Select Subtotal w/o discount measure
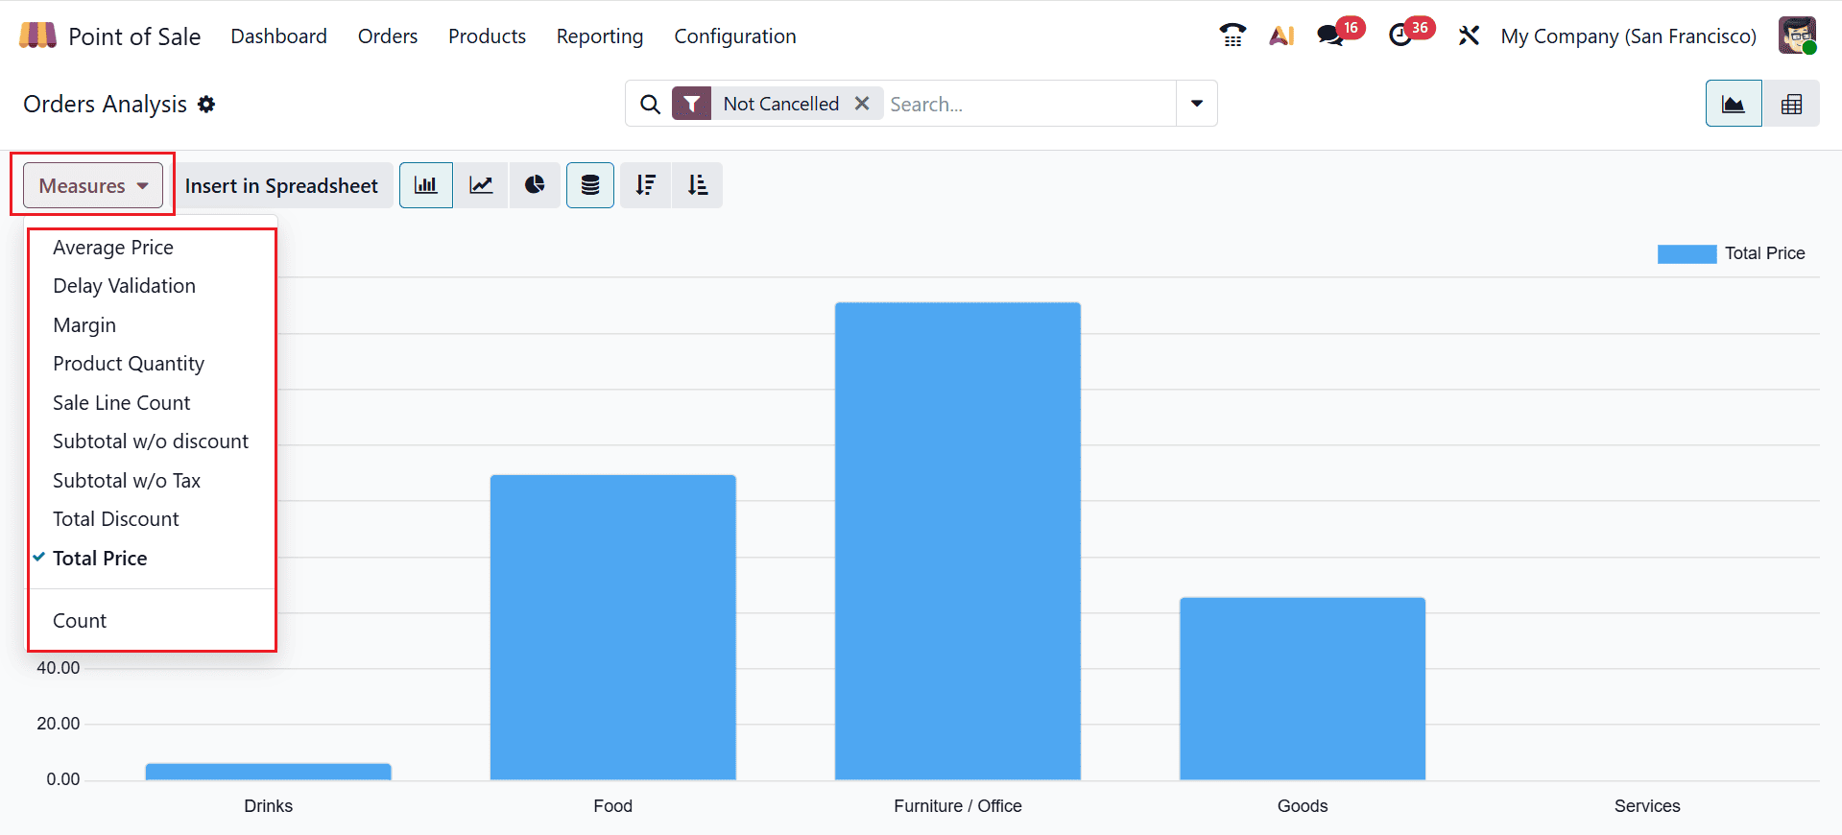The image size is (1842, 835). tap(152, 441)
